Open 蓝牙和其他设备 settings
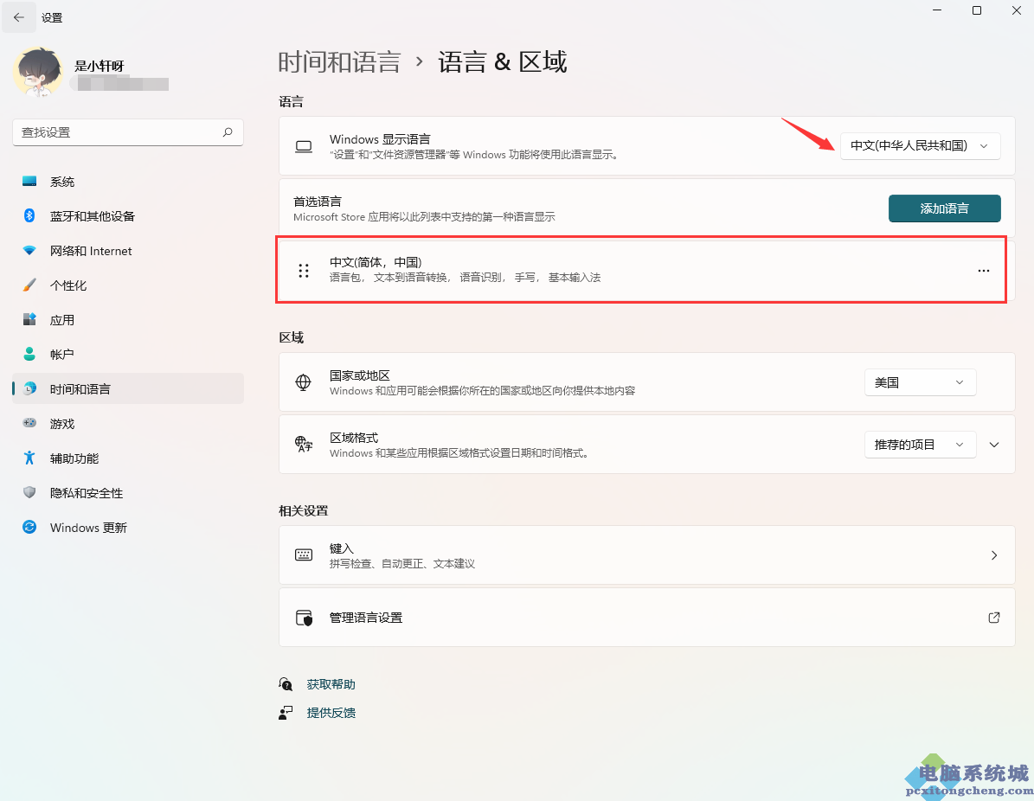Viewport: 1034px width, 801px height. coord(128,216)
